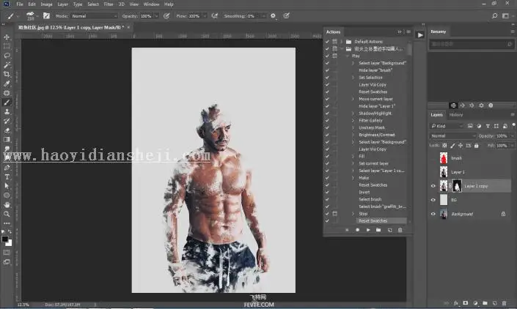
Task: Select the Crop tool
Action: click(x=7, y=74)
